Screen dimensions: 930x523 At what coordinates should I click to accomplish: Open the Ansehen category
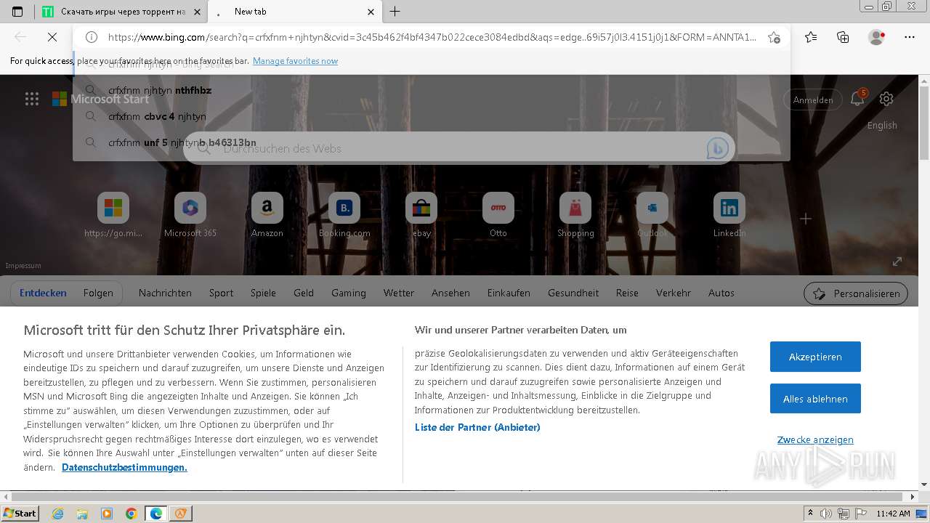450,293
